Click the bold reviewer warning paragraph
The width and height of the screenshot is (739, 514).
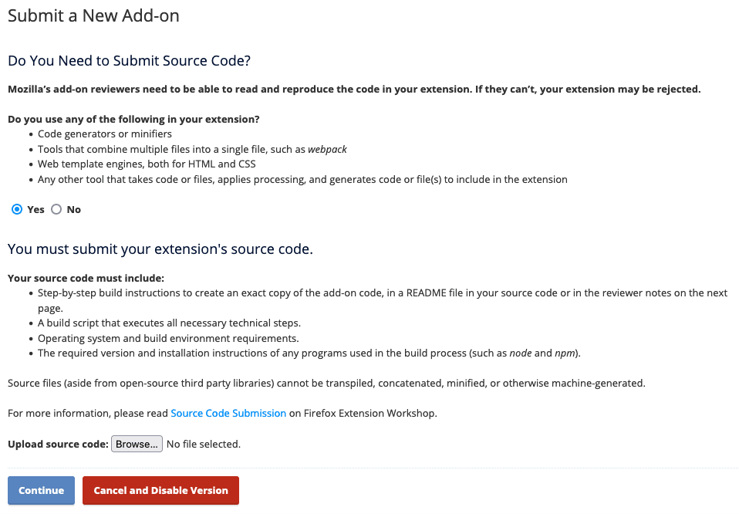coord(353,90)
